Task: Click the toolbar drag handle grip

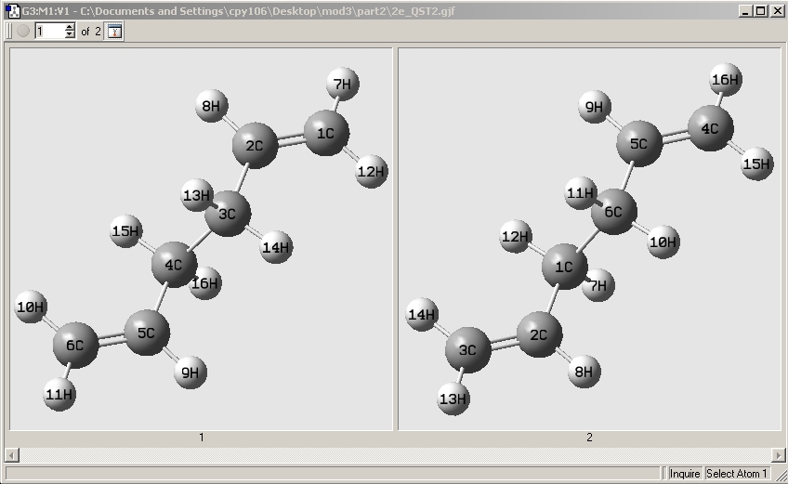Action: (9, 32)
